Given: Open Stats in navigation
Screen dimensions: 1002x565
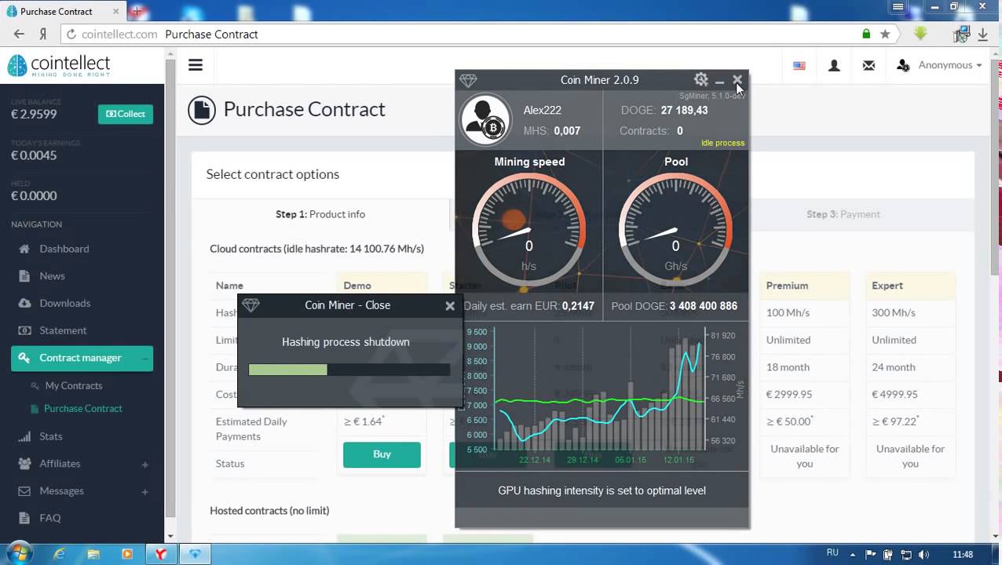Looking at the screenshot, I should [x=51, y=436].
